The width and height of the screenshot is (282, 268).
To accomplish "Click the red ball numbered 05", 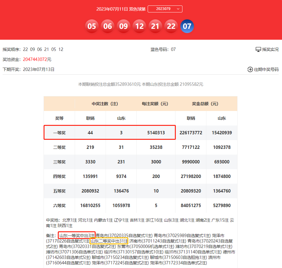I will coord(92,26).
